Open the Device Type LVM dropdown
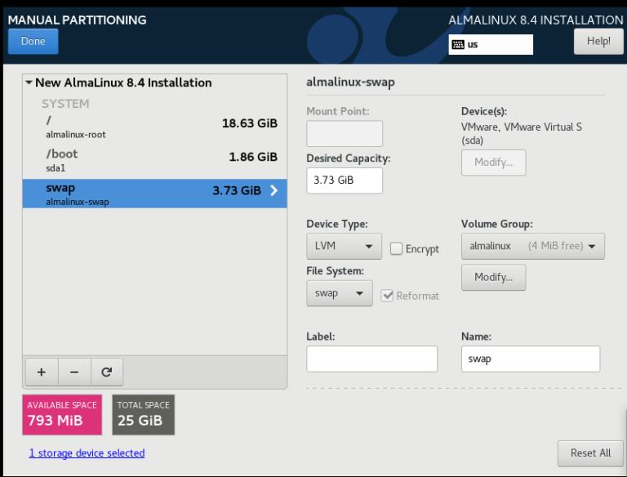This screenshot has height=477, width=627. pyautogui.click(x=344, y=246)
